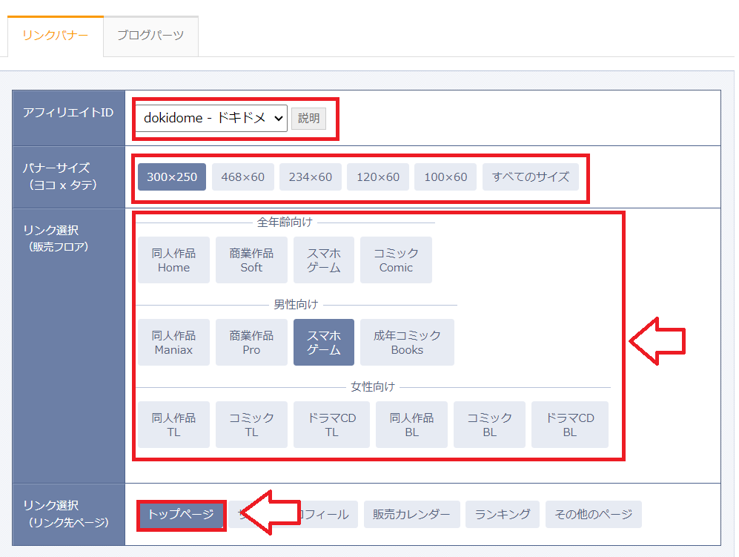Click the リンク選択 (販売フロア) label
Screen dimensions: 739x557
coord(56,238)
